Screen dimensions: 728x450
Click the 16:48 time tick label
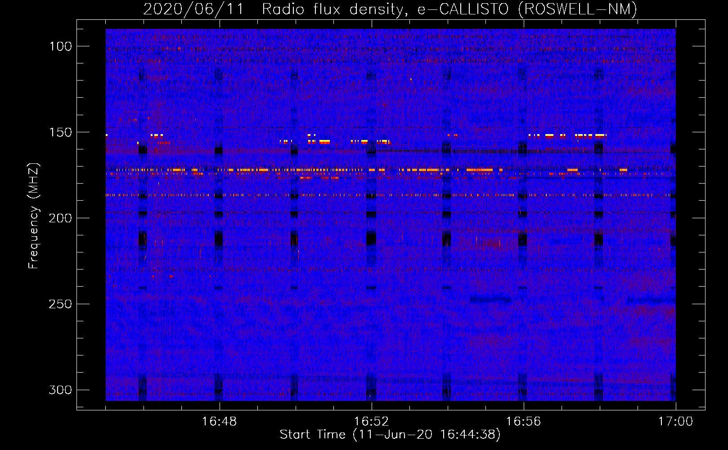pos(219,422)
